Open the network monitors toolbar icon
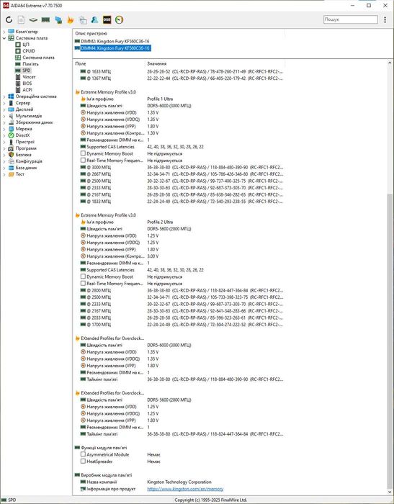This screenshot has height=504, width=394. click(58, 19)
